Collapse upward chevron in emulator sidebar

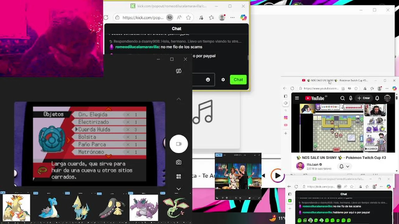179,99
